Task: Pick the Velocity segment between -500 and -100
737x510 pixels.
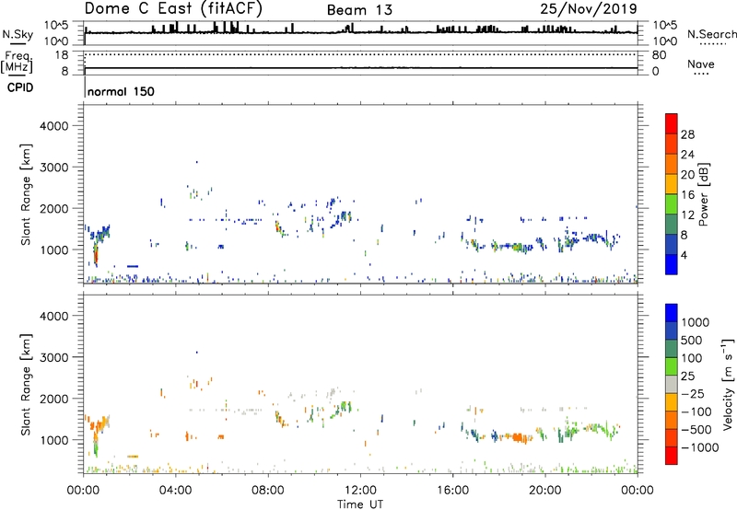Action: (672, 420)
